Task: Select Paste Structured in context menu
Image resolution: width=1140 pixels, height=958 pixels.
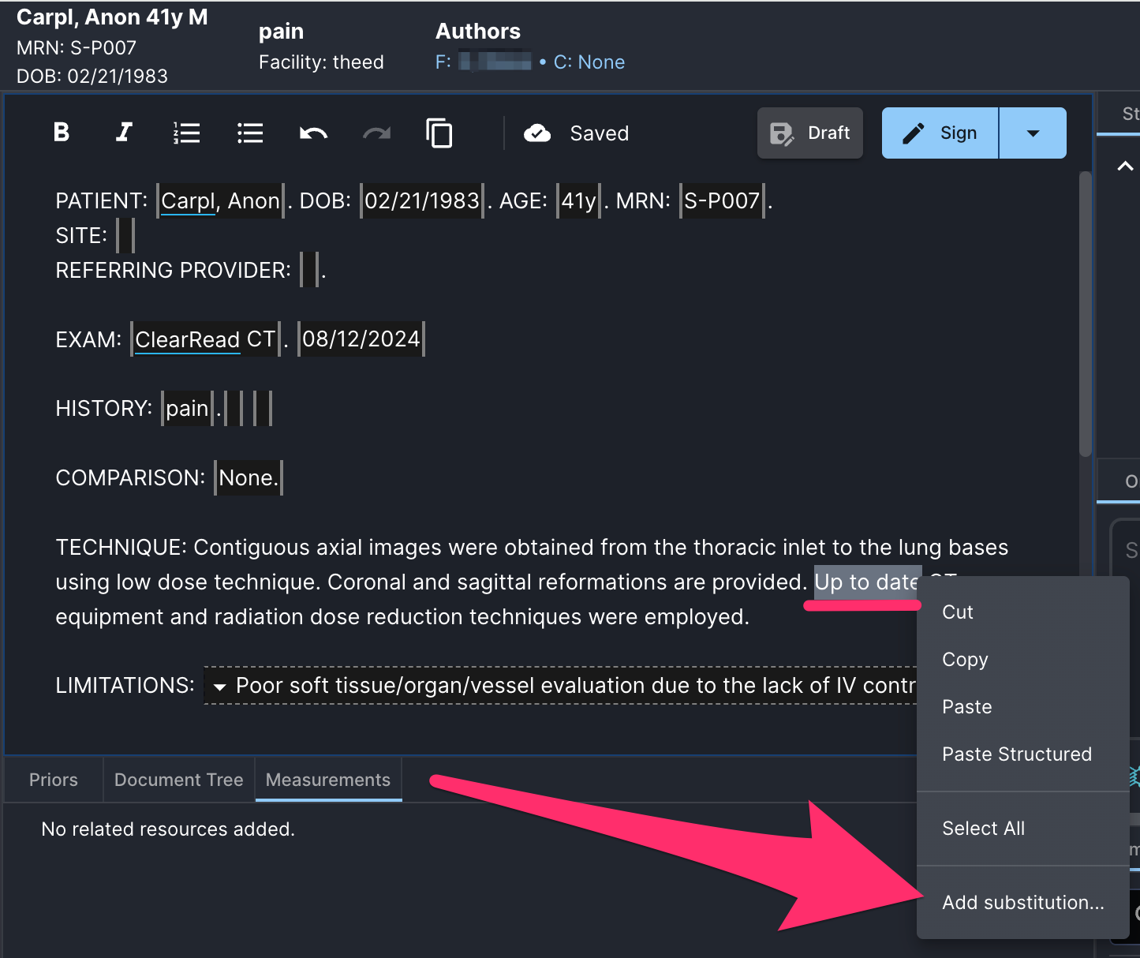Action: pos(1017,754)
